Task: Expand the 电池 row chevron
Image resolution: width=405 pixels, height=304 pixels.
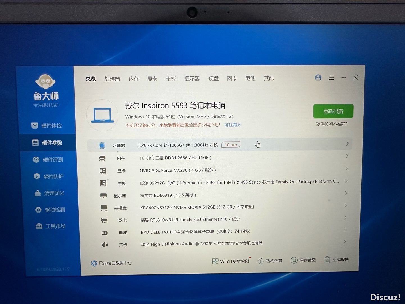Action: [345, 229]
